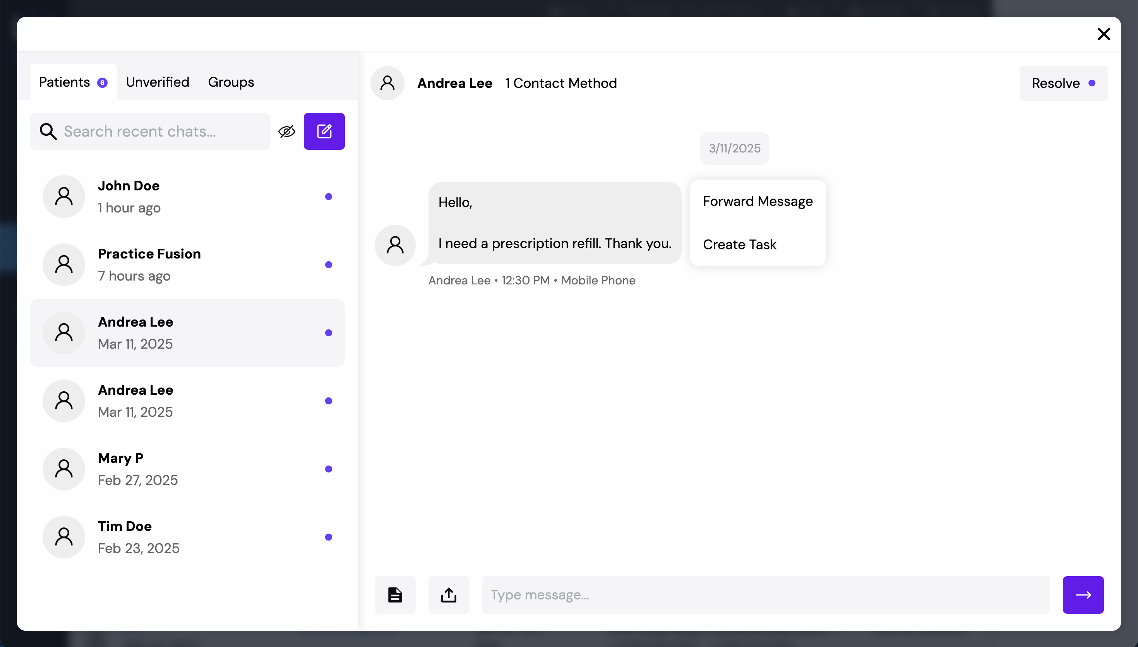Open the 1 Contact Method link

coord(561,83)
